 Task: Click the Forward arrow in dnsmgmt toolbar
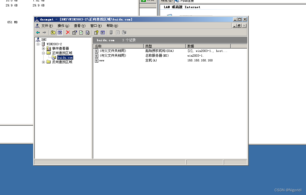click(x=44, y=33)
